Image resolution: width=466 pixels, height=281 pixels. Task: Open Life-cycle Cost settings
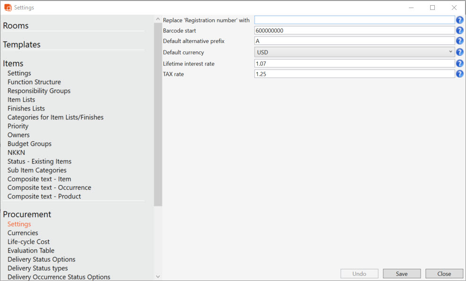click(28, 242)
